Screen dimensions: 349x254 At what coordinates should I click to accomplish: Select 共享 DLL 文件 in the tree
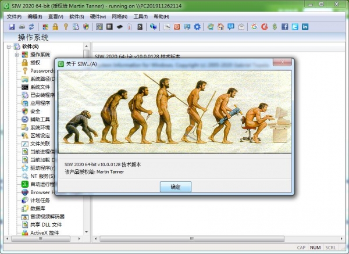[x=46, y=224]
